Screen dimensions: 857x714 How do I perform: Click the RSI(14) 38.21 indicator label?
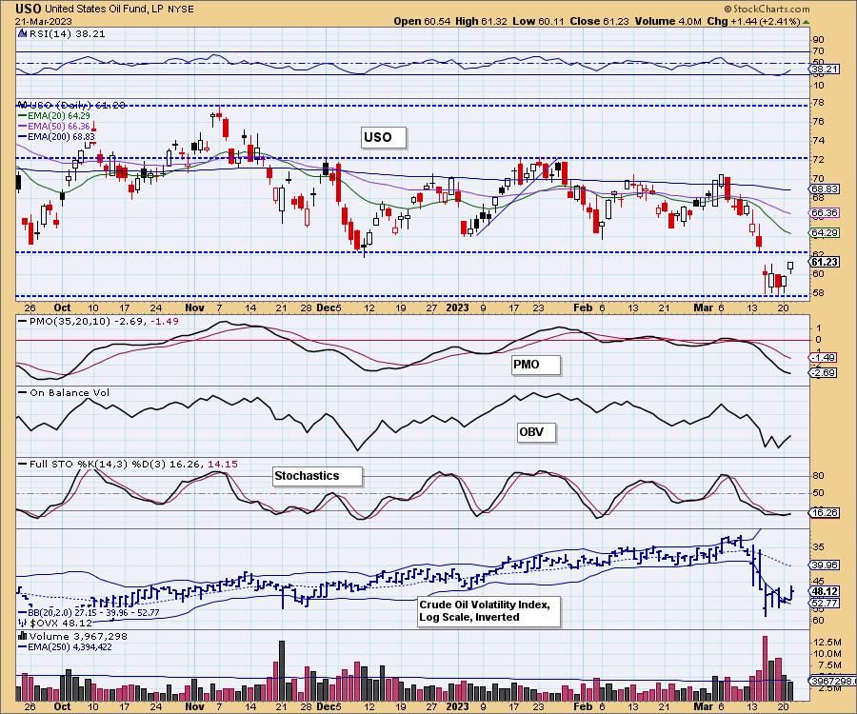(x=66, y=33)
